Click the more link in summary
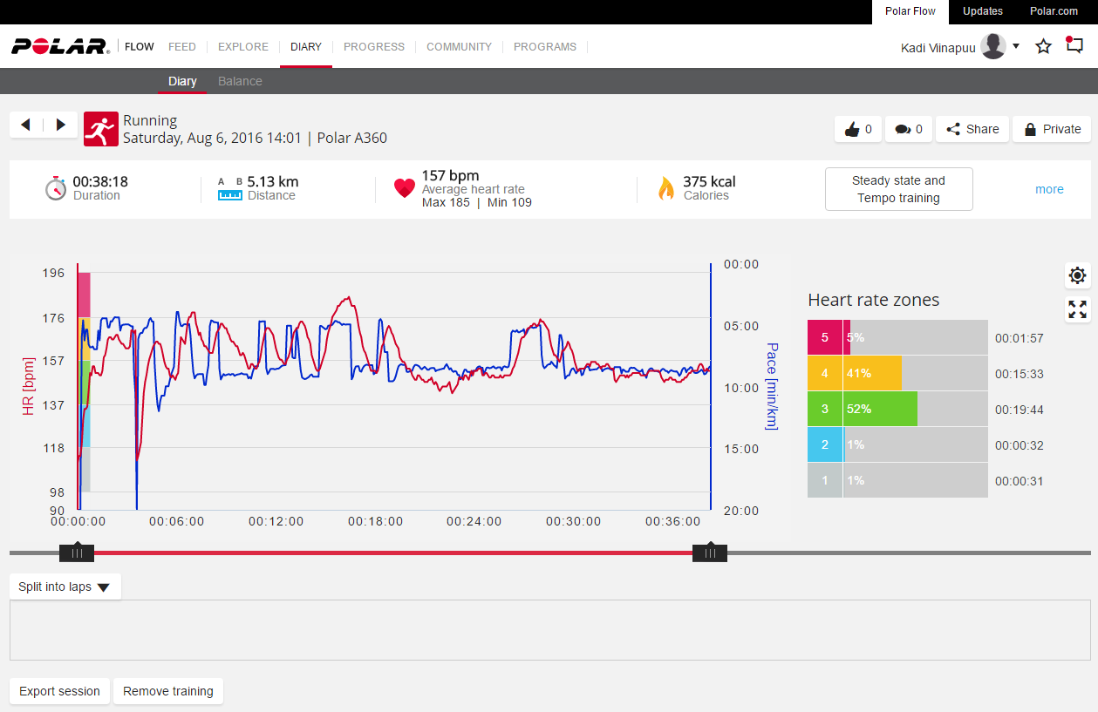The image size is (1098, 712). 1049,189
